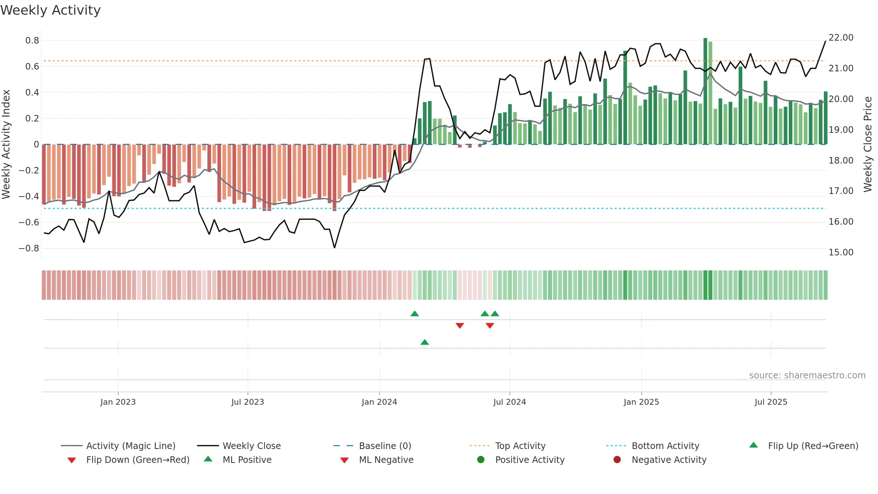Click the ML Positive green marker on second row
The height and width of the screenshot is (494, 878).
(425, 342)
